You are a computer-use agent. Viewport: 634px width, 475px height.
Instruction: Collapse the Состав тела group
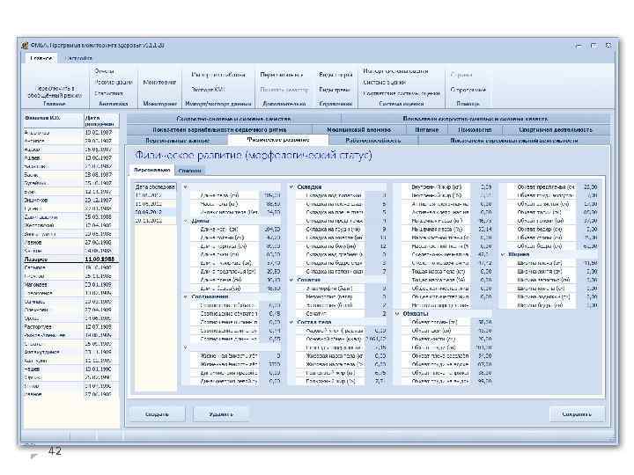click(291, 322)
